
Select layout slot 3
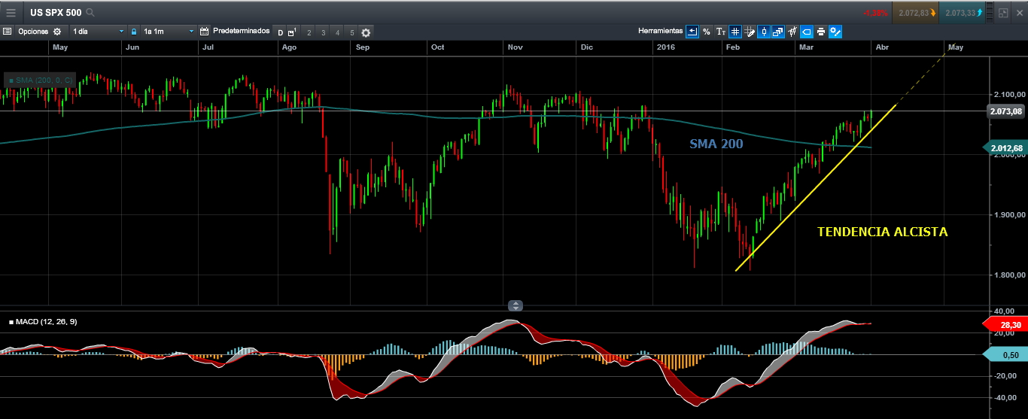(324, 32)
